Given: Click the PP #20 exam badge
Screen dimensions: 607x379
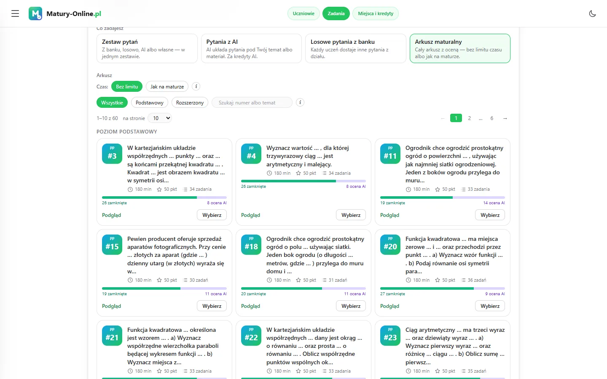Looking at the screenshot, I should tap(390, 245).
